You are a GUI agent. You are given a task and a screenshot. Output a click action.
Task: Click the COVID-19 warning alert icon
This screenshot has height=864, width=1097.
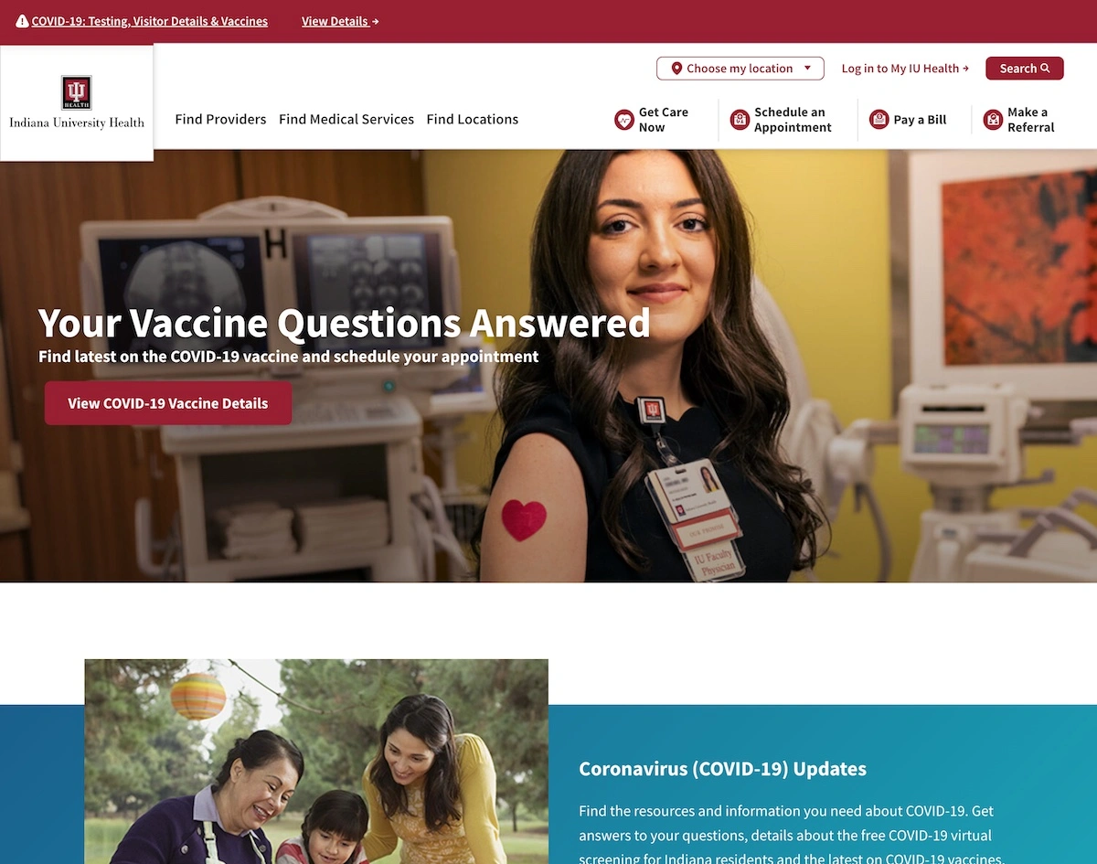click(22, 21)
